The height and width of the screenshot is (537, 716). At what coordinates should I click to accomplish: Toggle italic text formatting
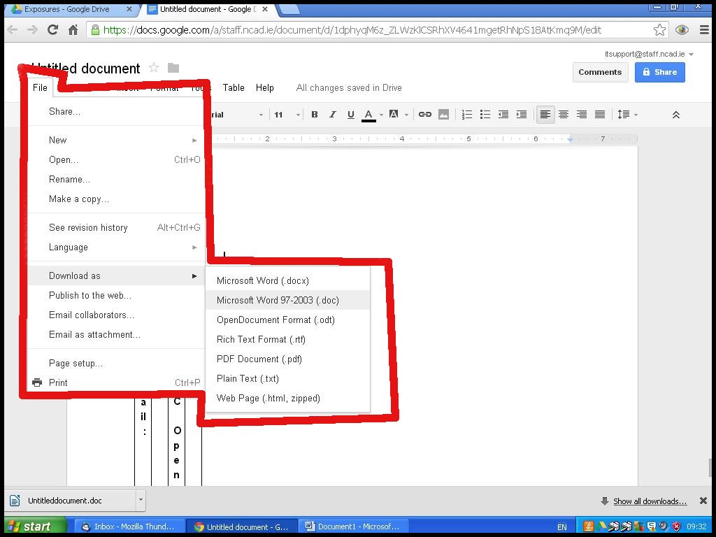click(x=332, y=115)
